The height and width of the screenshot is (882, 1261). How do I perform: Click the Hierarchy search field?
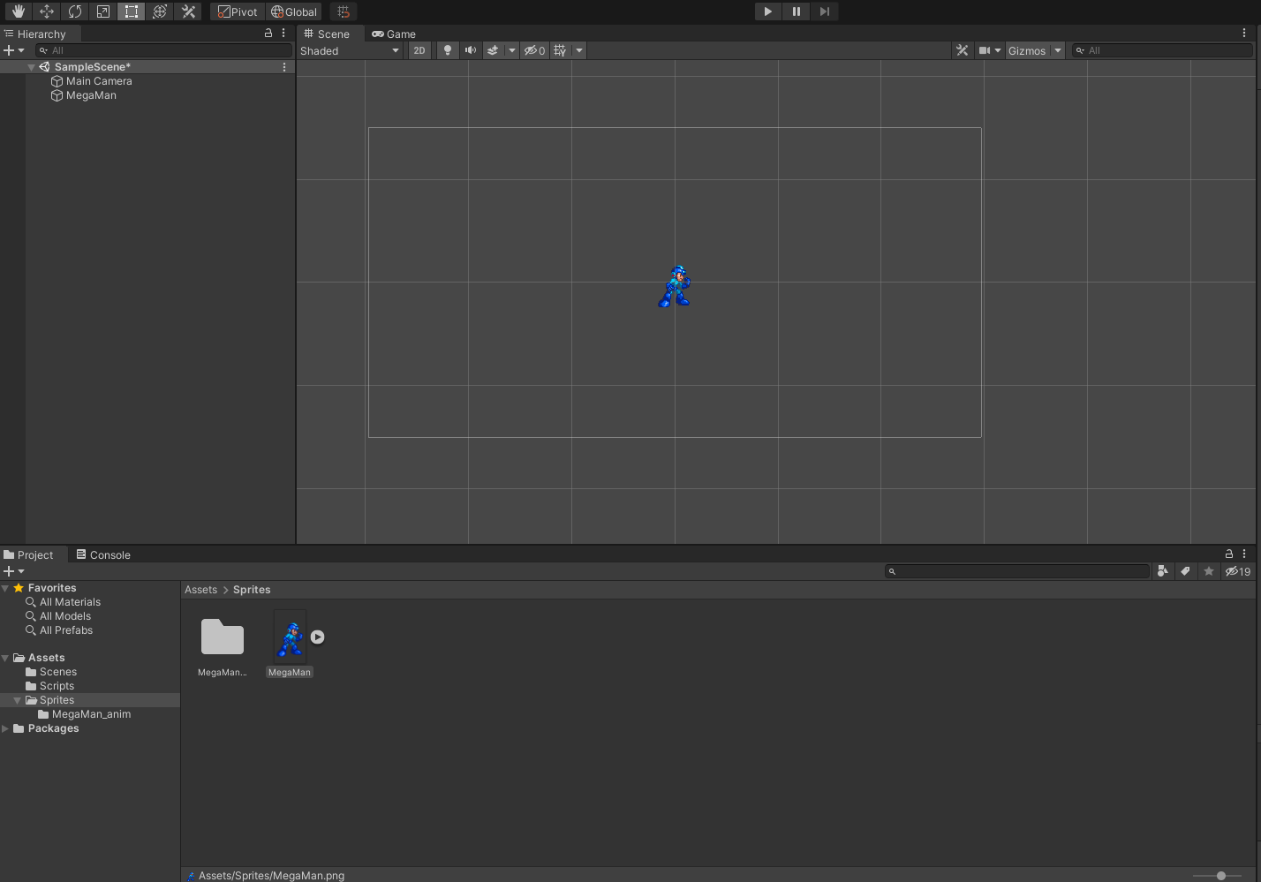(x=164, y=50)
